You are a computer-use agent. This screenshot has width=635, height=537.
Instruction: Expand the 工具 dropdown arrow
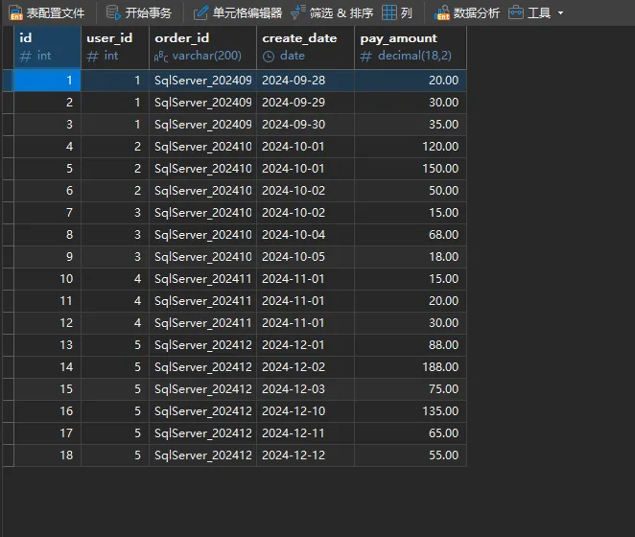click(560, 13)
